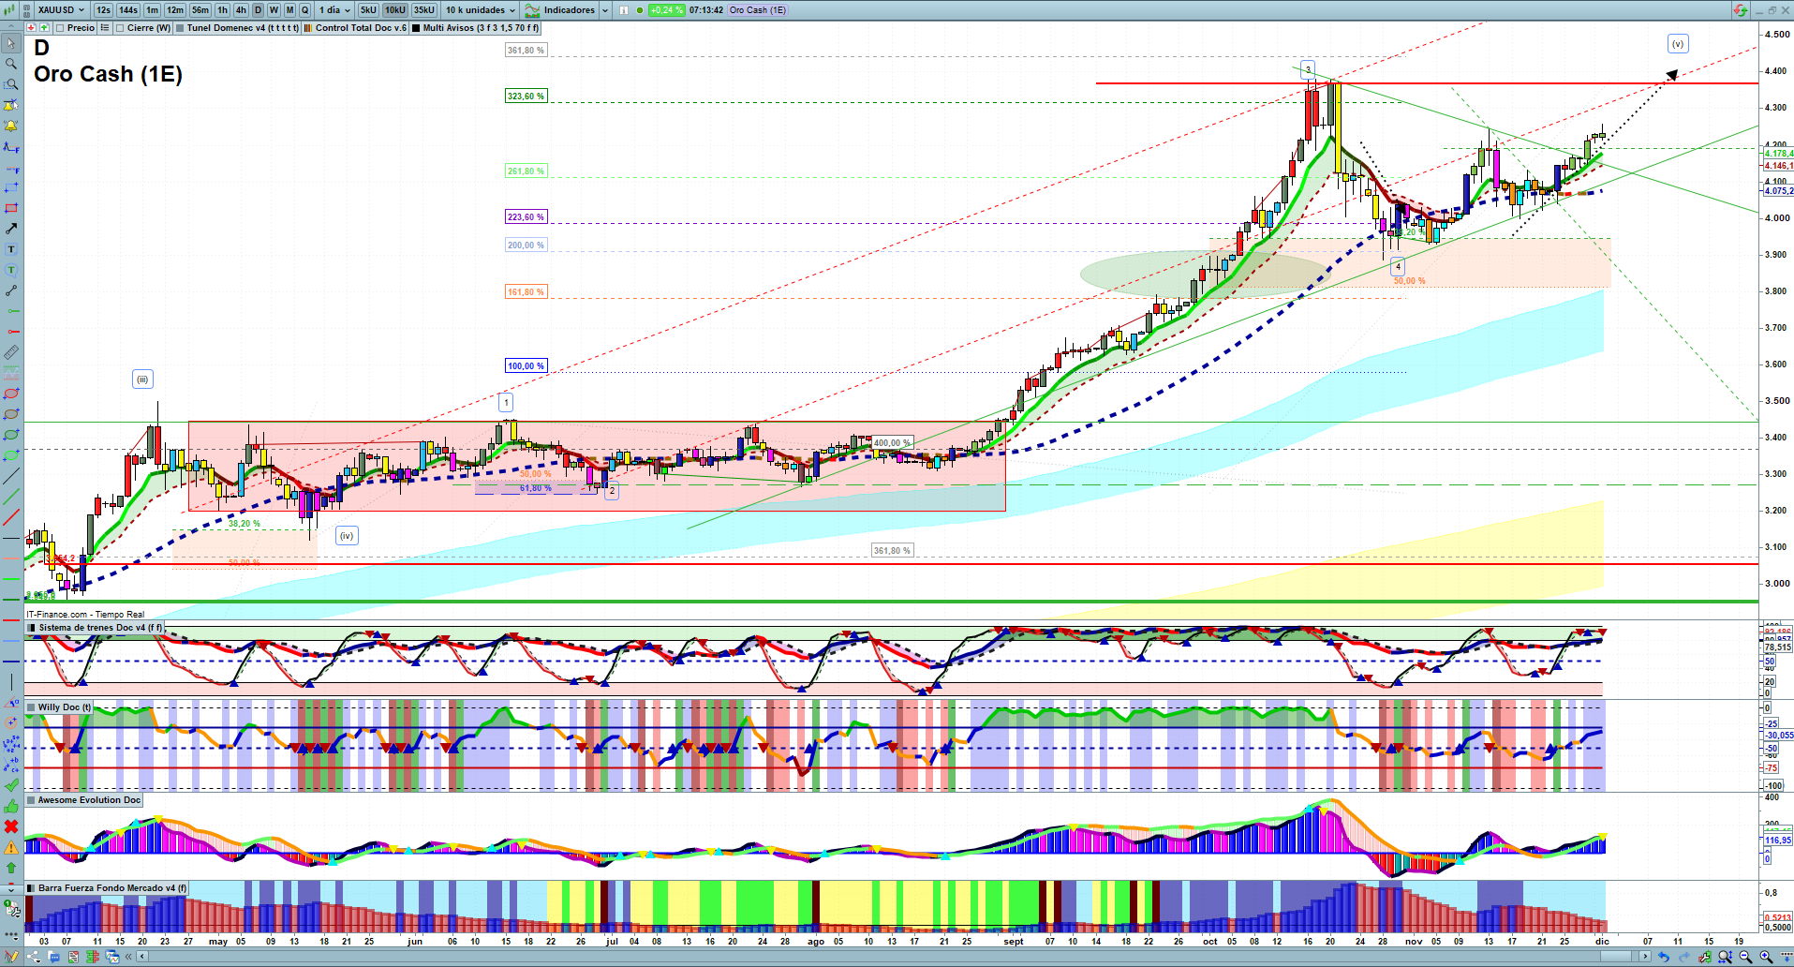1794x967 pixels.
Task: Click the Awesome Evolution Doc panel label
Action: point(89,800)
